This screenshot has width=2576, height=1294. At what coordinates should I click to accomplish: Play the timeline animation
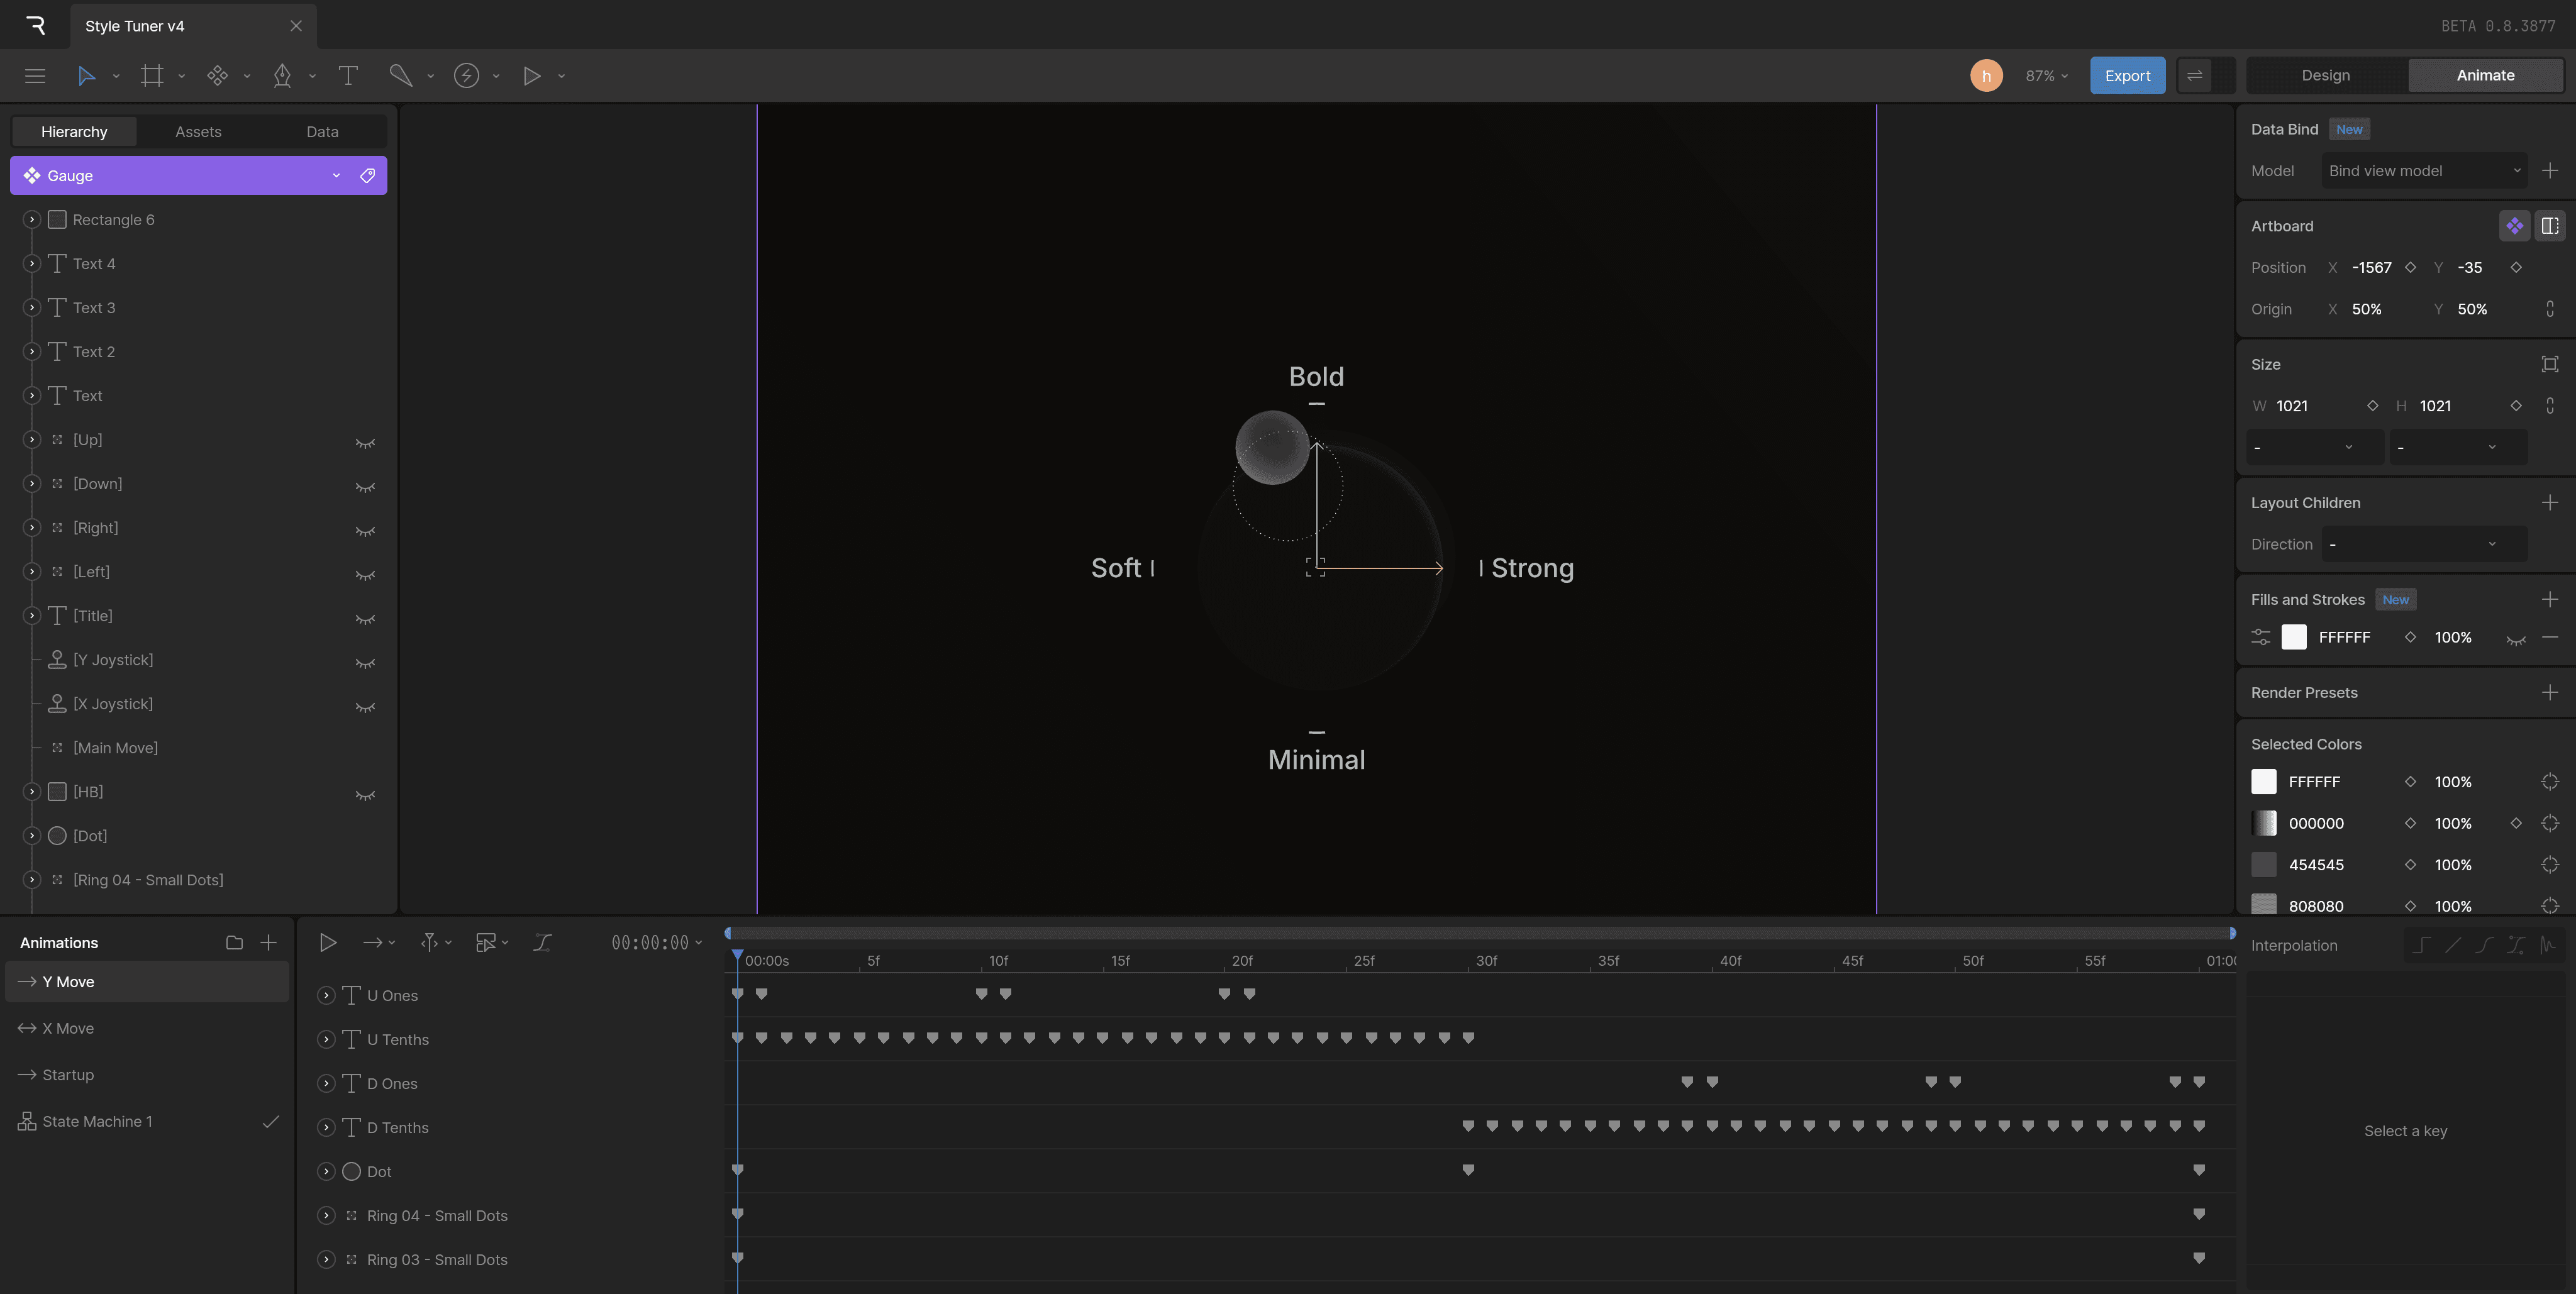tap(327, 942)
